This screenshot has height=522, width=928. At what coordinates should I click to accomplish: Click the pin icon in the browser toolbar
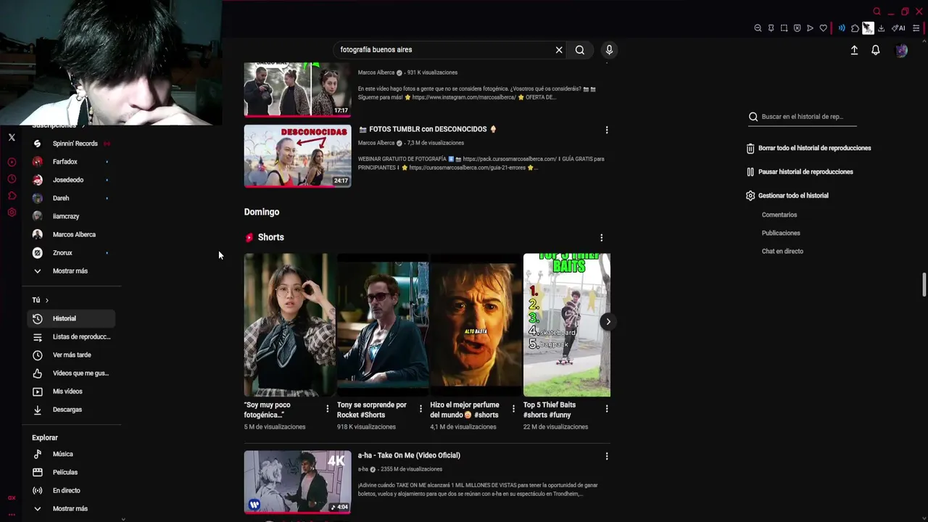point(771,28)
